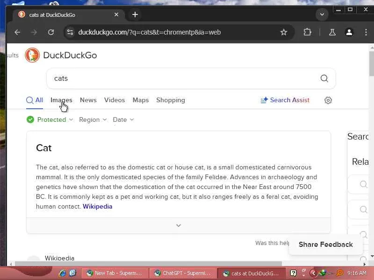Open search settings gear icon

328,100
